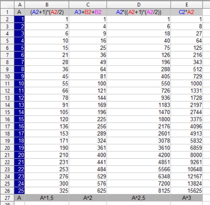Screen dimensions: 210x205
Task: Select the cell labeled C2*A2
Action: click(x=187, y=12)
